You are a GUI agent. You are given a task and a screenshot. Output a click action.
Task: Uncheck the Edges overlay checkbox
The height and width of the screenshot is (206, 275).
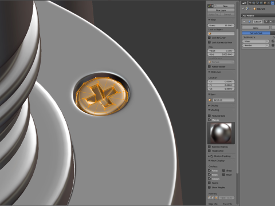pyautogui.click(x=209, y=175)
